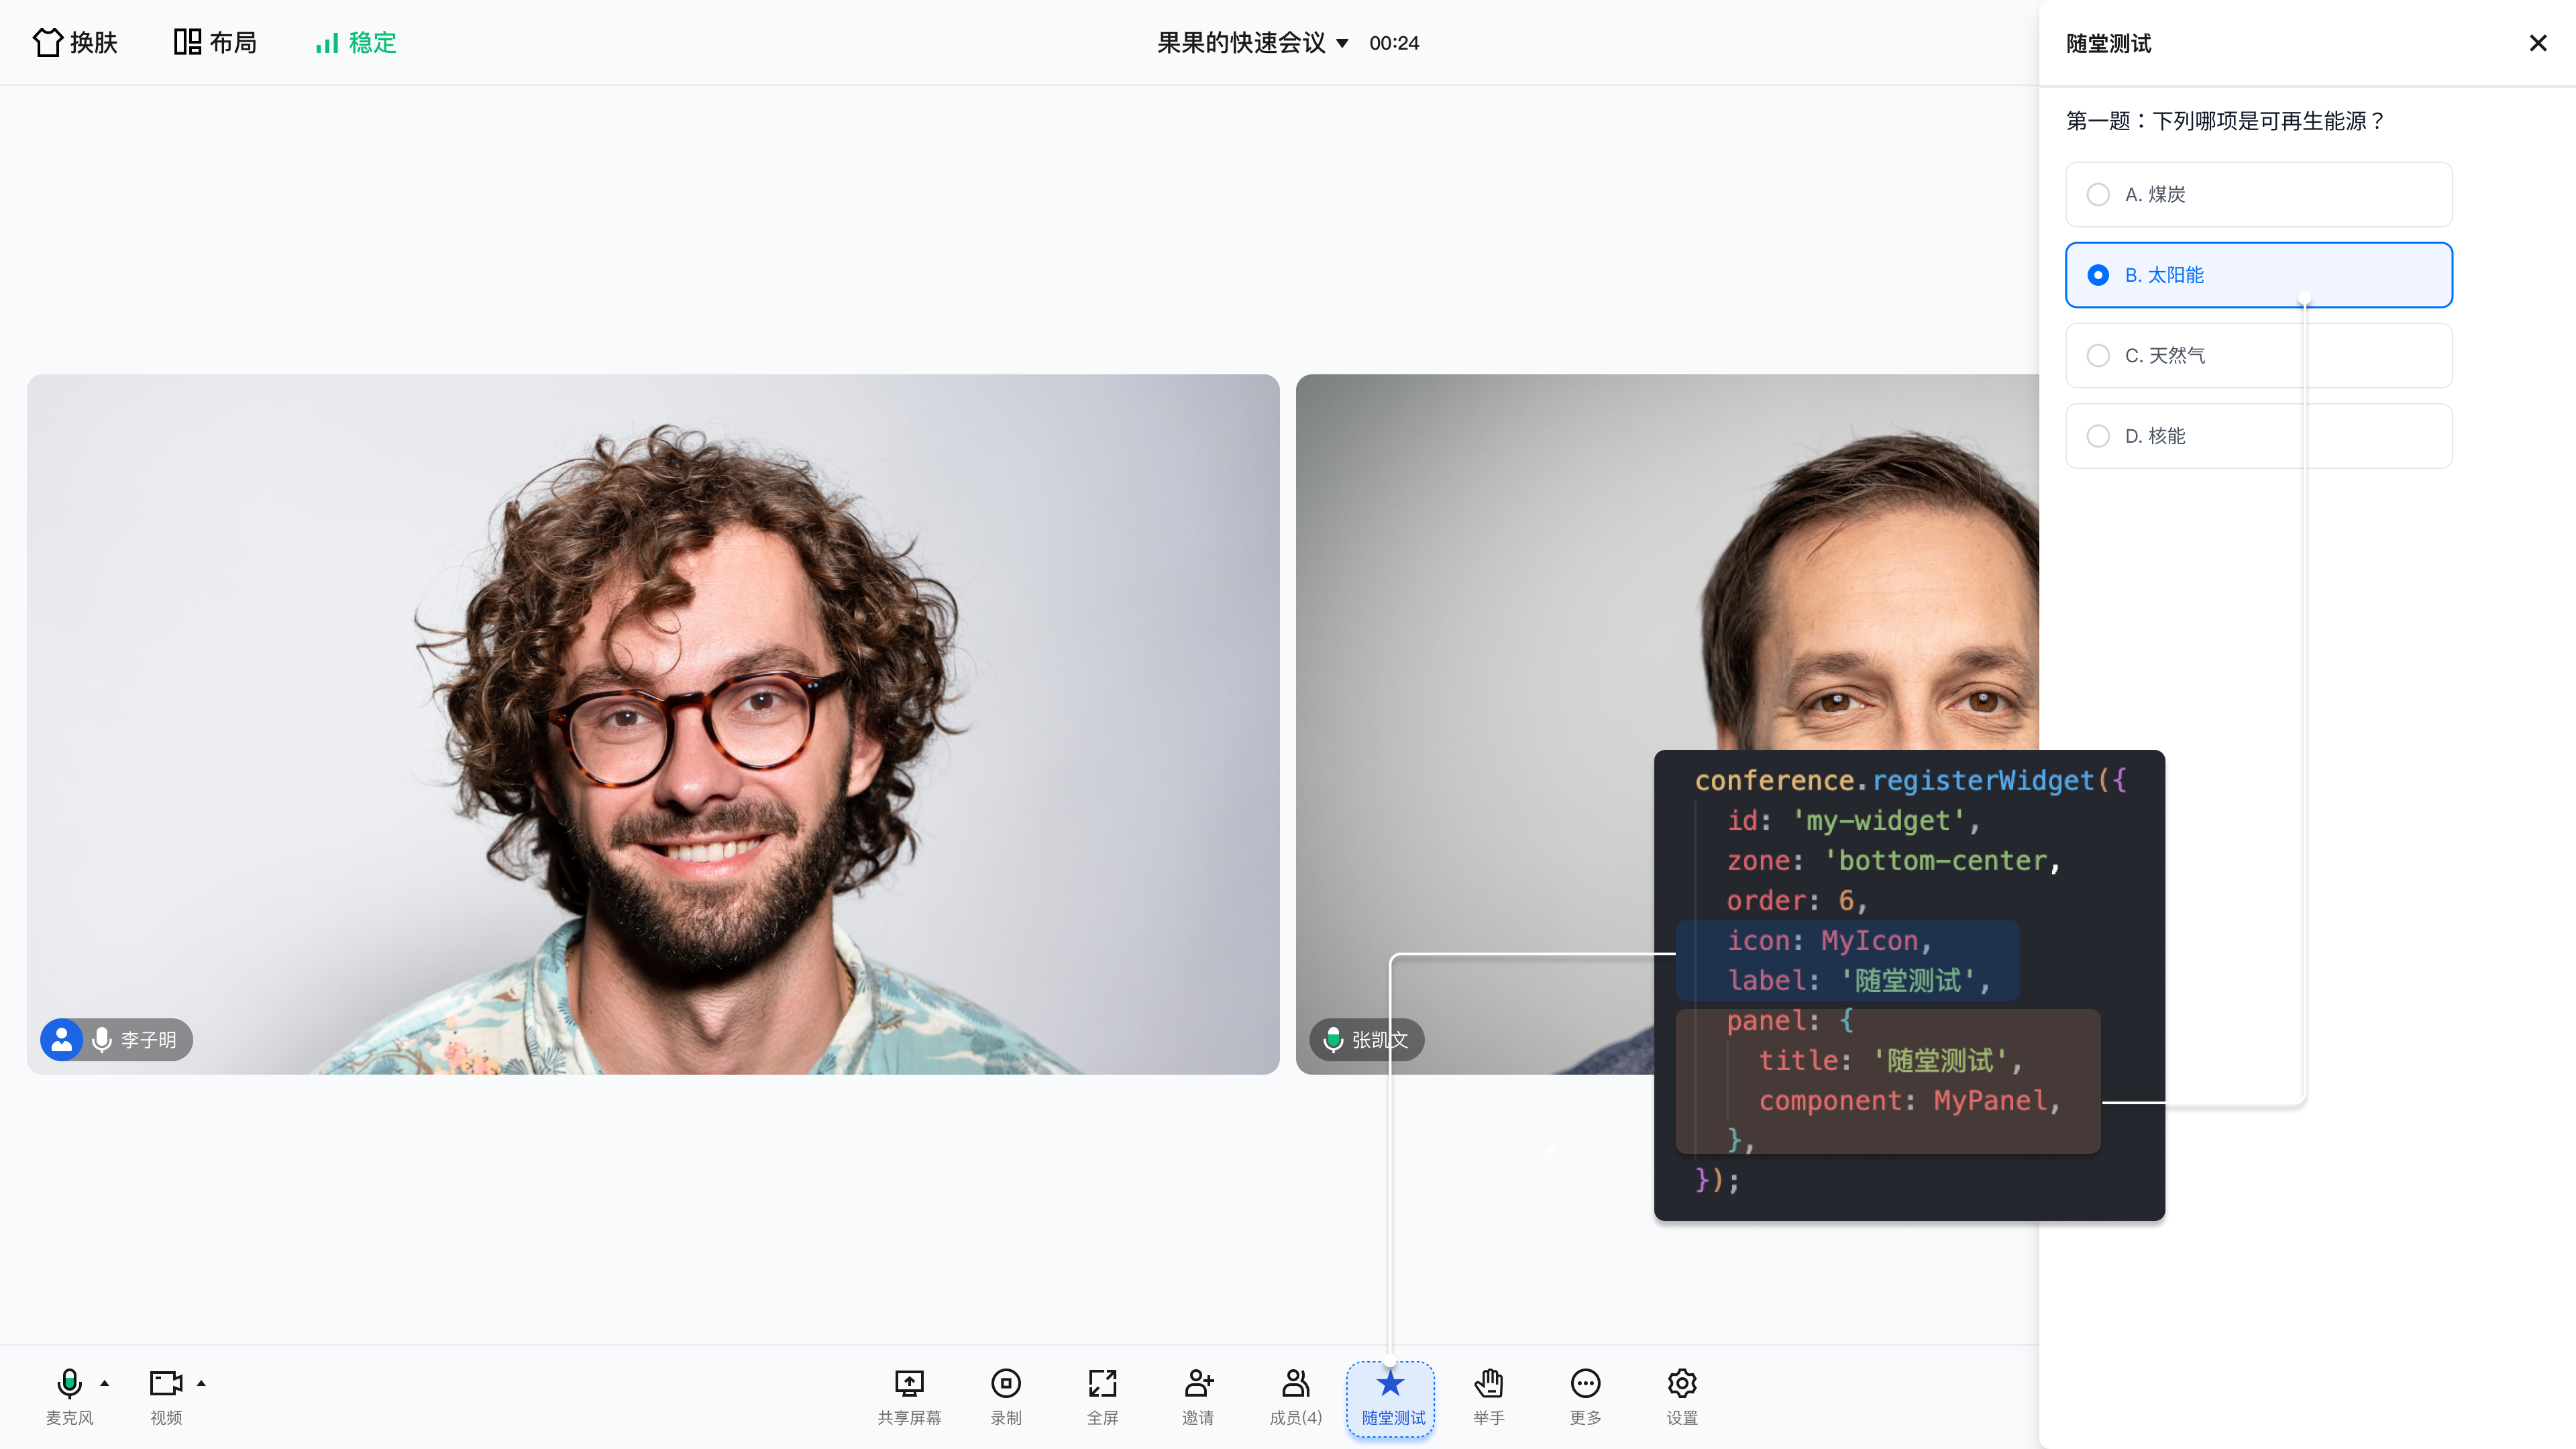Open the 果果的快速会议 title dropdown
2576x1449 pixels.
(x=1252, y=43)
